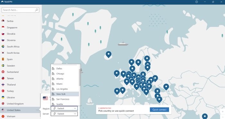
Task: Open the Region dropdown
Action: [64, 108]
